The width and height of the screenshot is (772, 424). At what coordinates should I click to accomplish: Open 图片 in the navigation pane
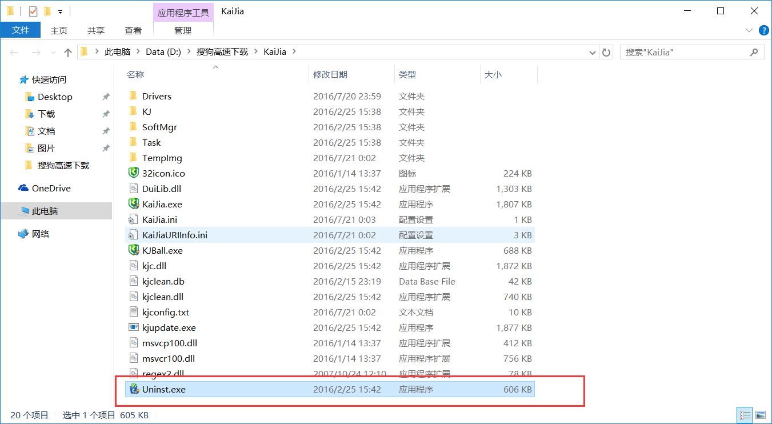click(x=46, y=148)
